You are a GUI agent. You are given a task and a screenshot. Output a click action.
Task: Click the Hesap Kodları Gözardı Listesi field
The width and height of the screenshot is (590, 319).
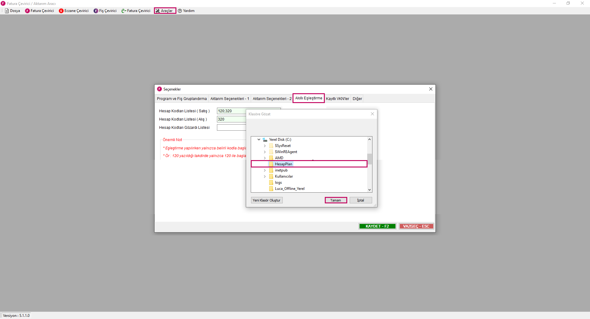click(x=231, y=128)
